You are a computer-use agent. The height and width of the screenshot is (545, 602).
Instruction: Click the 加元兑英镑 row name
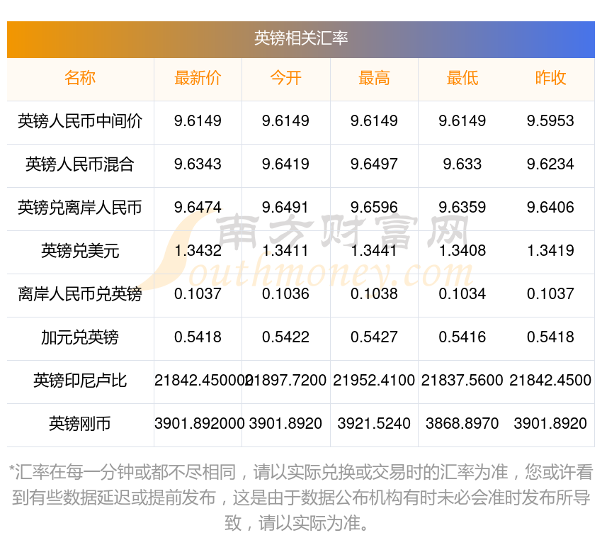80,337
